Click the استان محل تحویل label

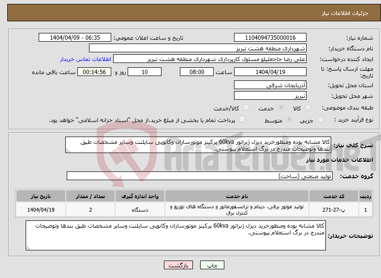click(351, 85)
